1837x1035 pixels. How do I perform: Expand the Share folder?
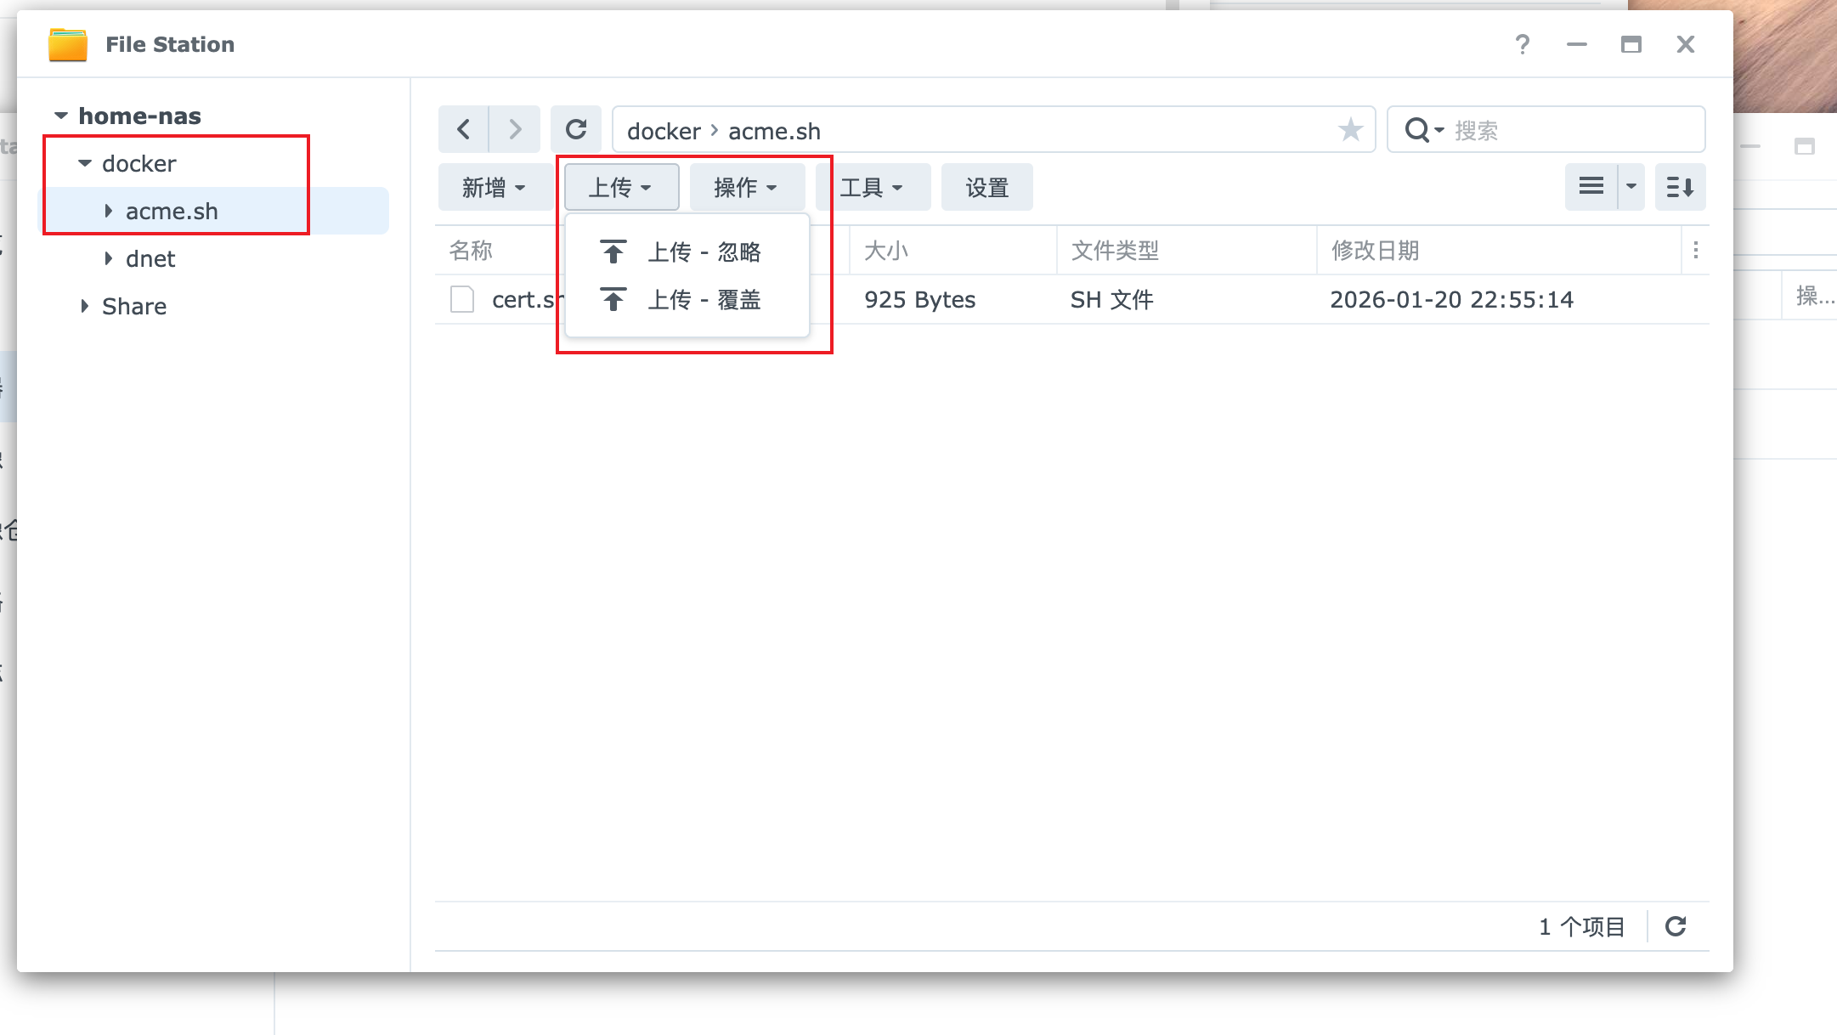pos(85,306)
